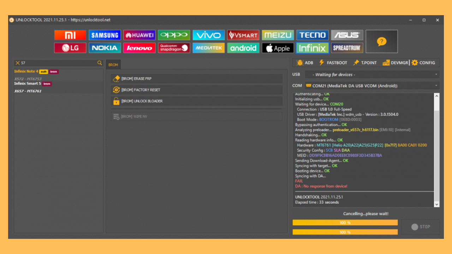
Task: Choose the Nokia brand logo
Action: coord(105,48)
